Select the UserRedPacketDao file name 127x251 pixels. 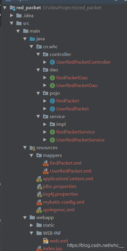point(77,86)
